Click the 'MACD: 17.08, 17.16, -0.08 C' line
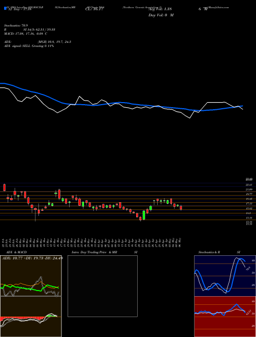 point(26,34)
